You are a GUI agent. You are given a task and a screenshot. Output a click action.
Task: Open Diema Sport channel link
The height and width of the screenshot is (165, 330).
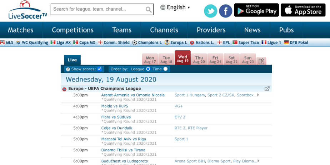click(219, 161)
